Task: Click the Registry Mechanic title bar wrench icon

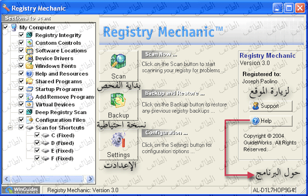Action: pyautogui.click(x=6, y=8)
